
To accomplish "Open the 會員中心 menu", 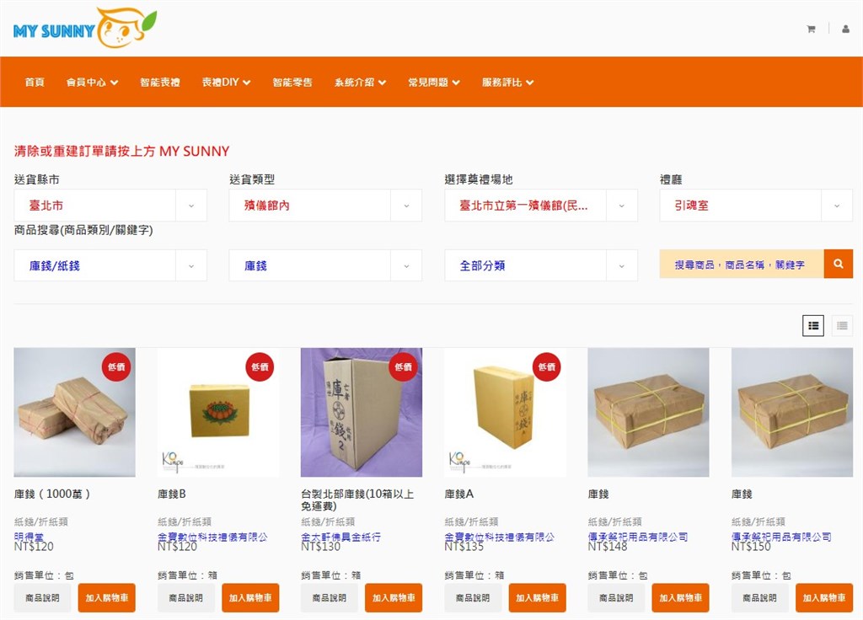I will (x=92, y=83).
